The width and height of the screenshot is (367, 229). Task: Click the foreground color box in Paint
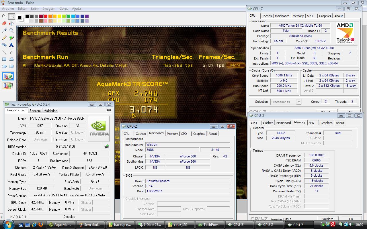19,17
